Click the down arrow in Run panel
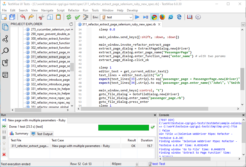The height and width of the screenshot is (167, 246). click(x=4, y=149)
